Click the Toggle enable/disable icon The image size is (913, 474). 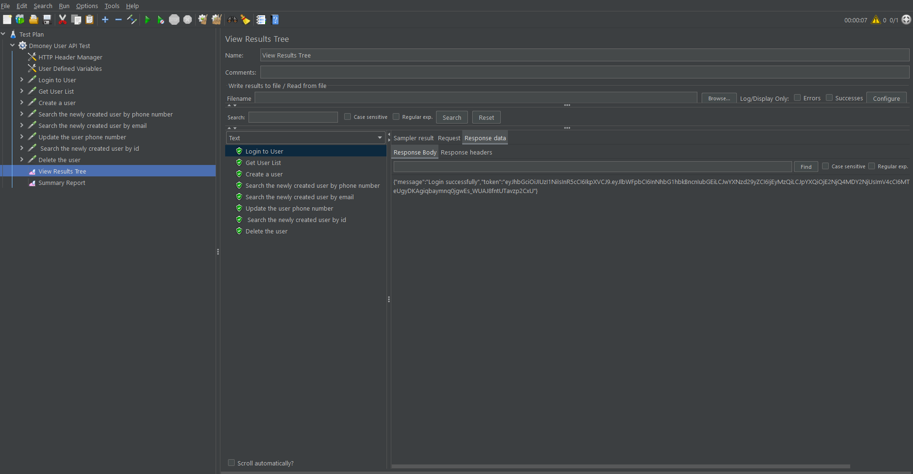coord(132,19)
